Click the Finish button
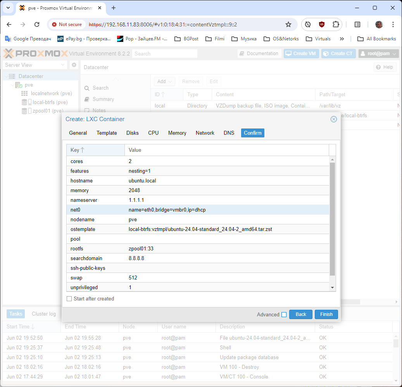 (x=326, y=314)
